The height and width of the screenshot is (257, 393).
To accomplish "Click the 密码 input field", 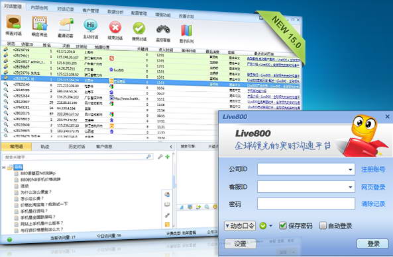I will coord(306,203).
